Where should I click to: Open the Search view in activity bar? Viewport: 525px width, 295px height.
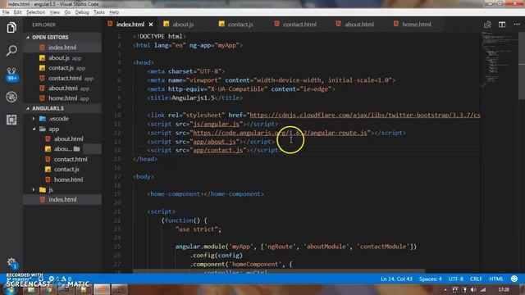(11, 51)
